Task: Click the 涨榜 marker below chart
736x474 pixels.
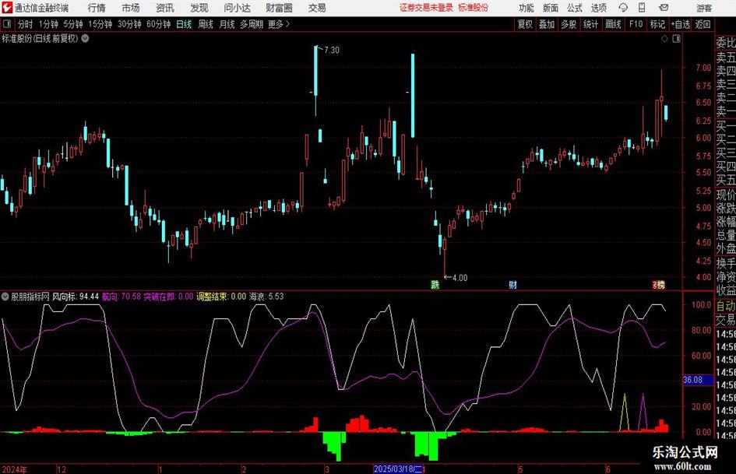Action: 659,284
